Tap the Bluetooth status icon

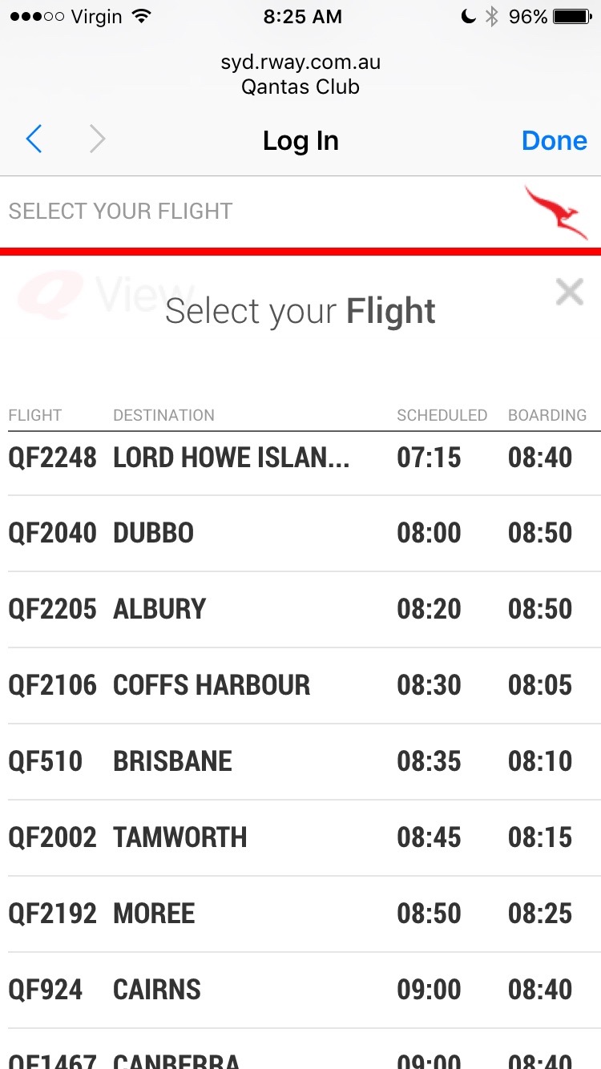(492, 17)
